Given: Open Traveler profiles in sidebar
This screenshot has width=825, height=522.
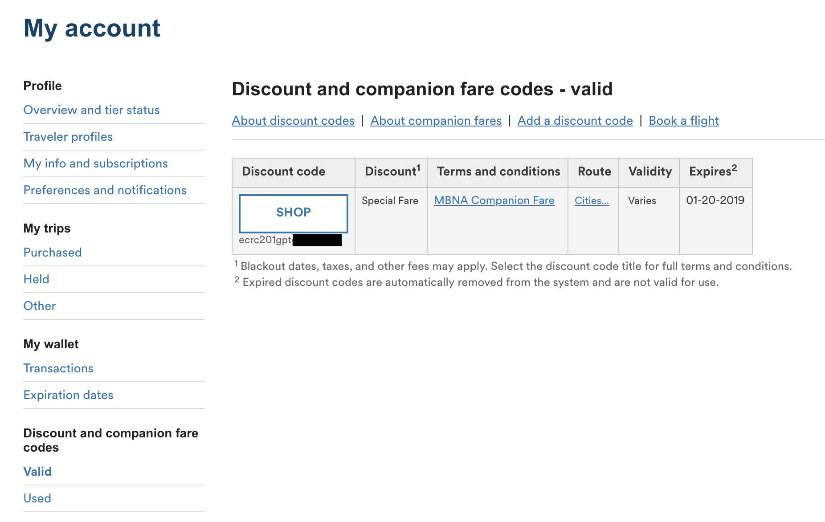Looking at the screenshot, I should coord(68,137).
